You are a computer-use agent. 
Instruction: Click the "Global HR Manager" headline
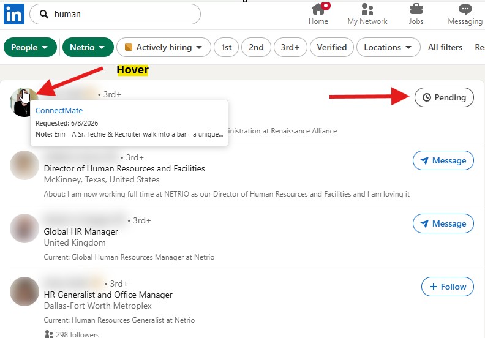(x=81, y=231)
